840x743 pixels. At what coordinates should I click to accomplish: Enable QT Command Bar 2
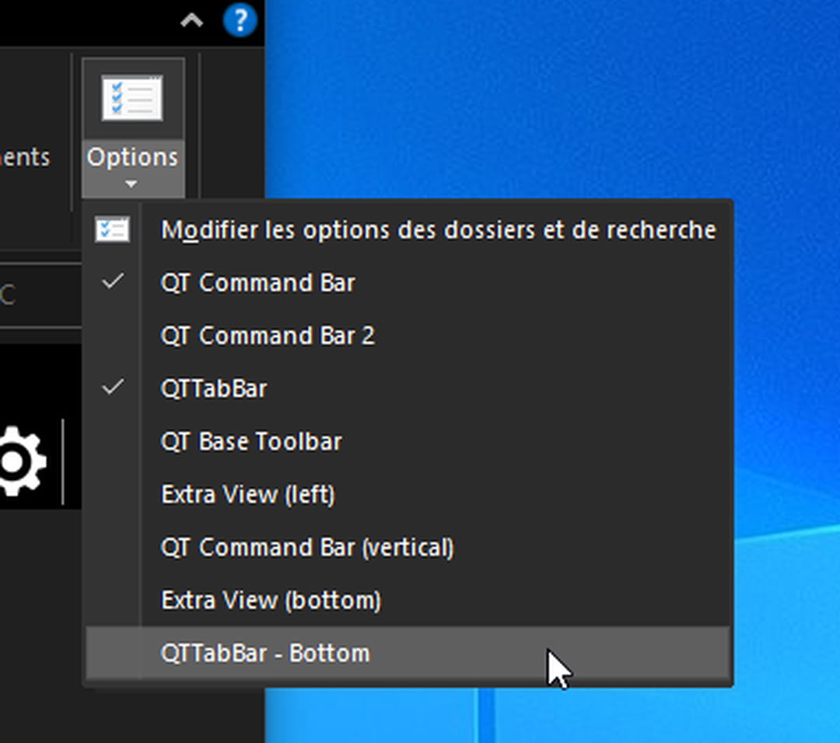[268, 335]
